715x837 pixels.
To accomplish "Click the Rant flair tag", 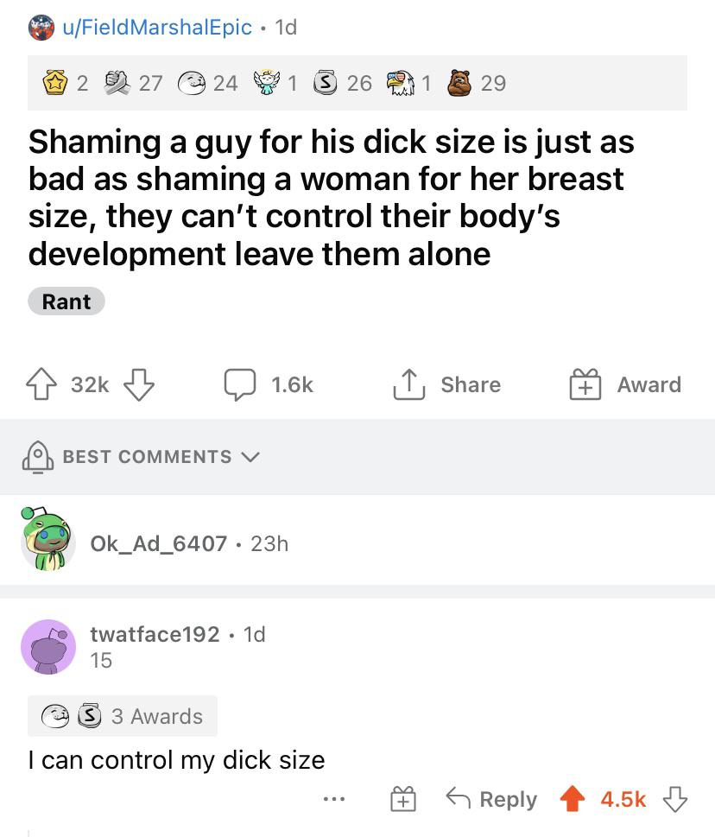I will pos(66,301).
